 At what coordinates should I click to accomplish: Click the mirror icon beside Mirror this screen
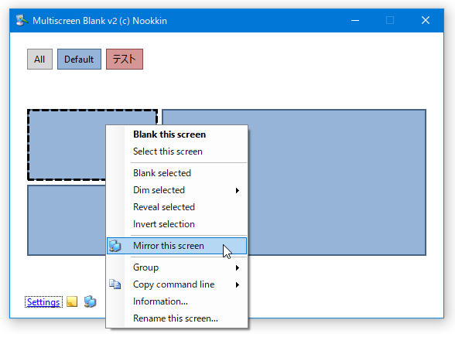(115, 246)
